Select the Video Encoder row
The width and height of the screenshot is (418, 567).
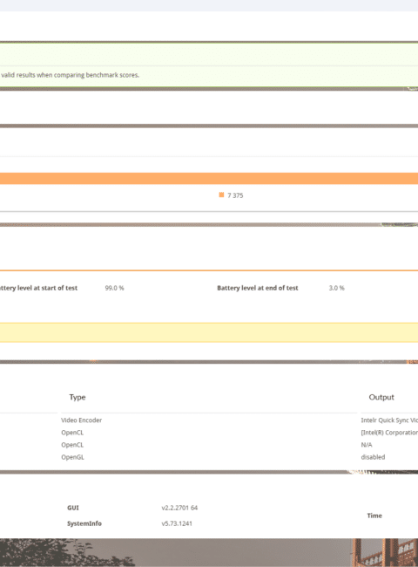[x=81, y=420]
